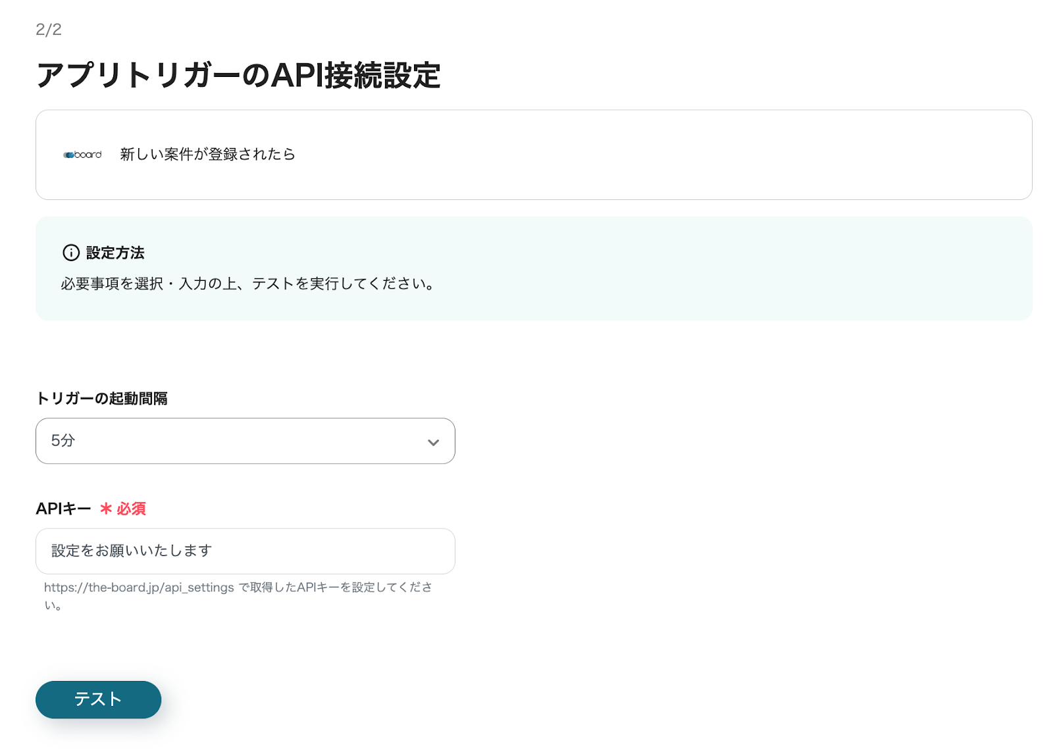Click empty space inside the mint info panel

pos(724,270)
